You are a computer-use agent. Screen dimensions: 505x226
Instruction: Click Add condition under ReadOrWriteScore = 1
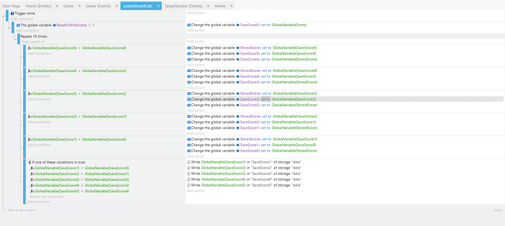[28, 31]
